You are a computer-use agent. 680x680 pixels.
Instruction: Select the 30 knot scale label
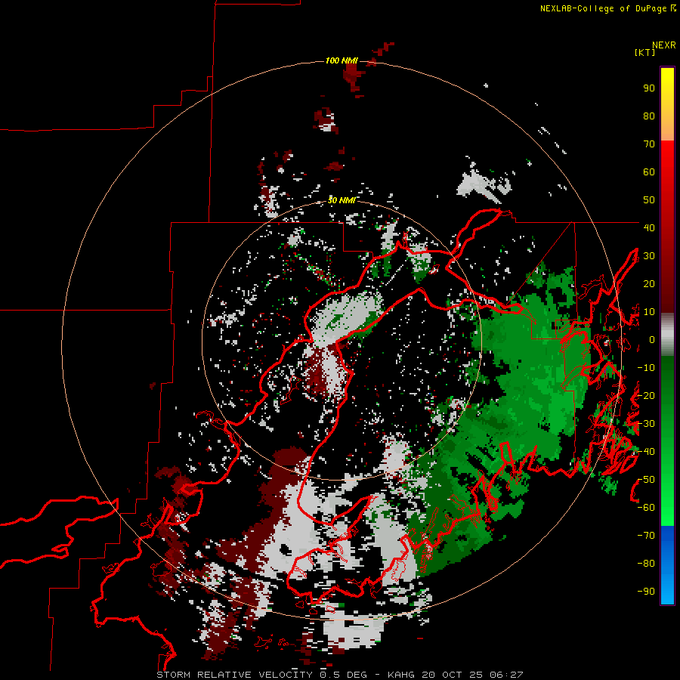649,256
